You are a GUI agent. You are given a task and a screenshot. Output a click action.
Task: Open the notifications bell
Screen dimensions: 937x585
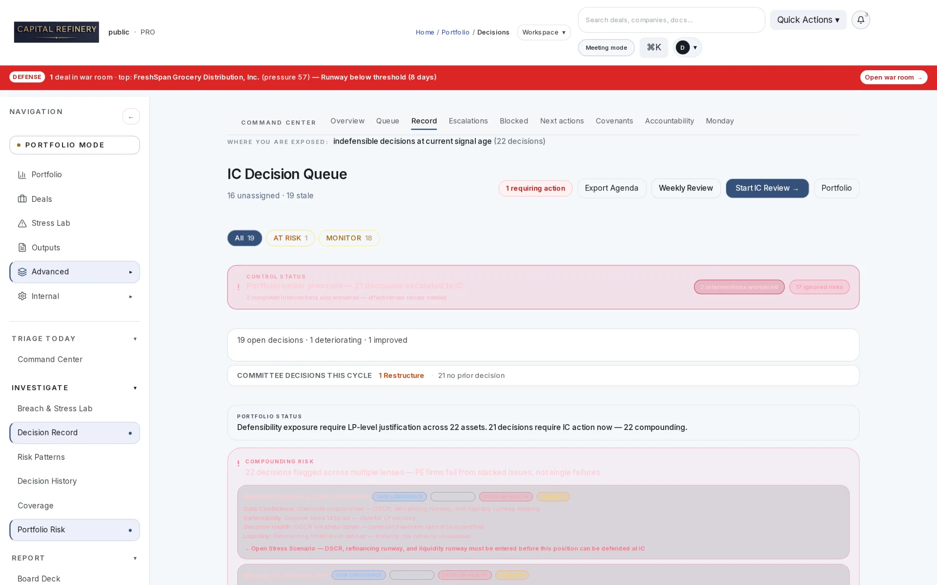(860, 20)
